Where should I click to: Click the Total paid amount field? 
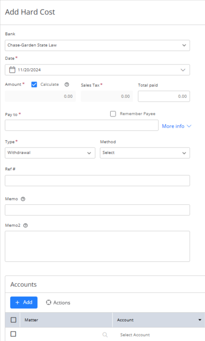point(164,96)
